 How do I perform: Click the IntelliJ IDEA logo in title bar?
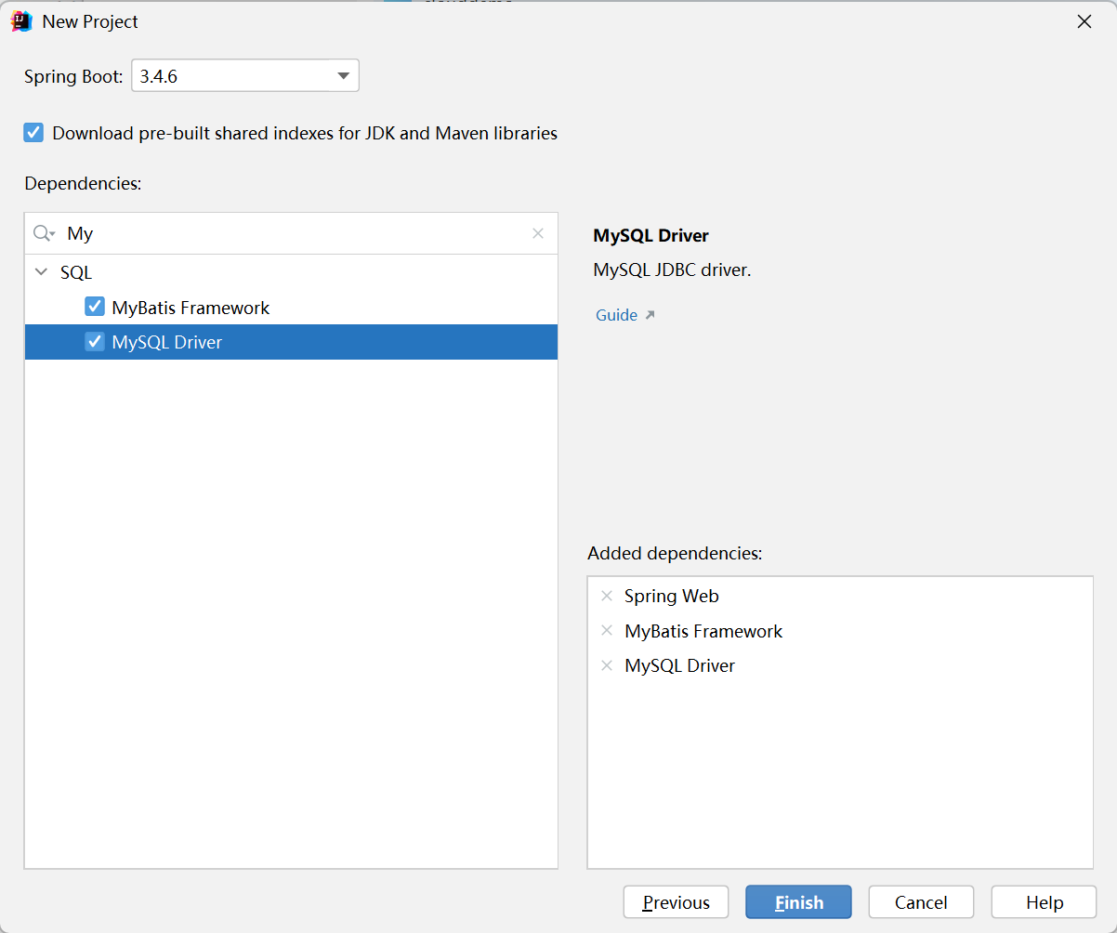[x=21, y=21]
